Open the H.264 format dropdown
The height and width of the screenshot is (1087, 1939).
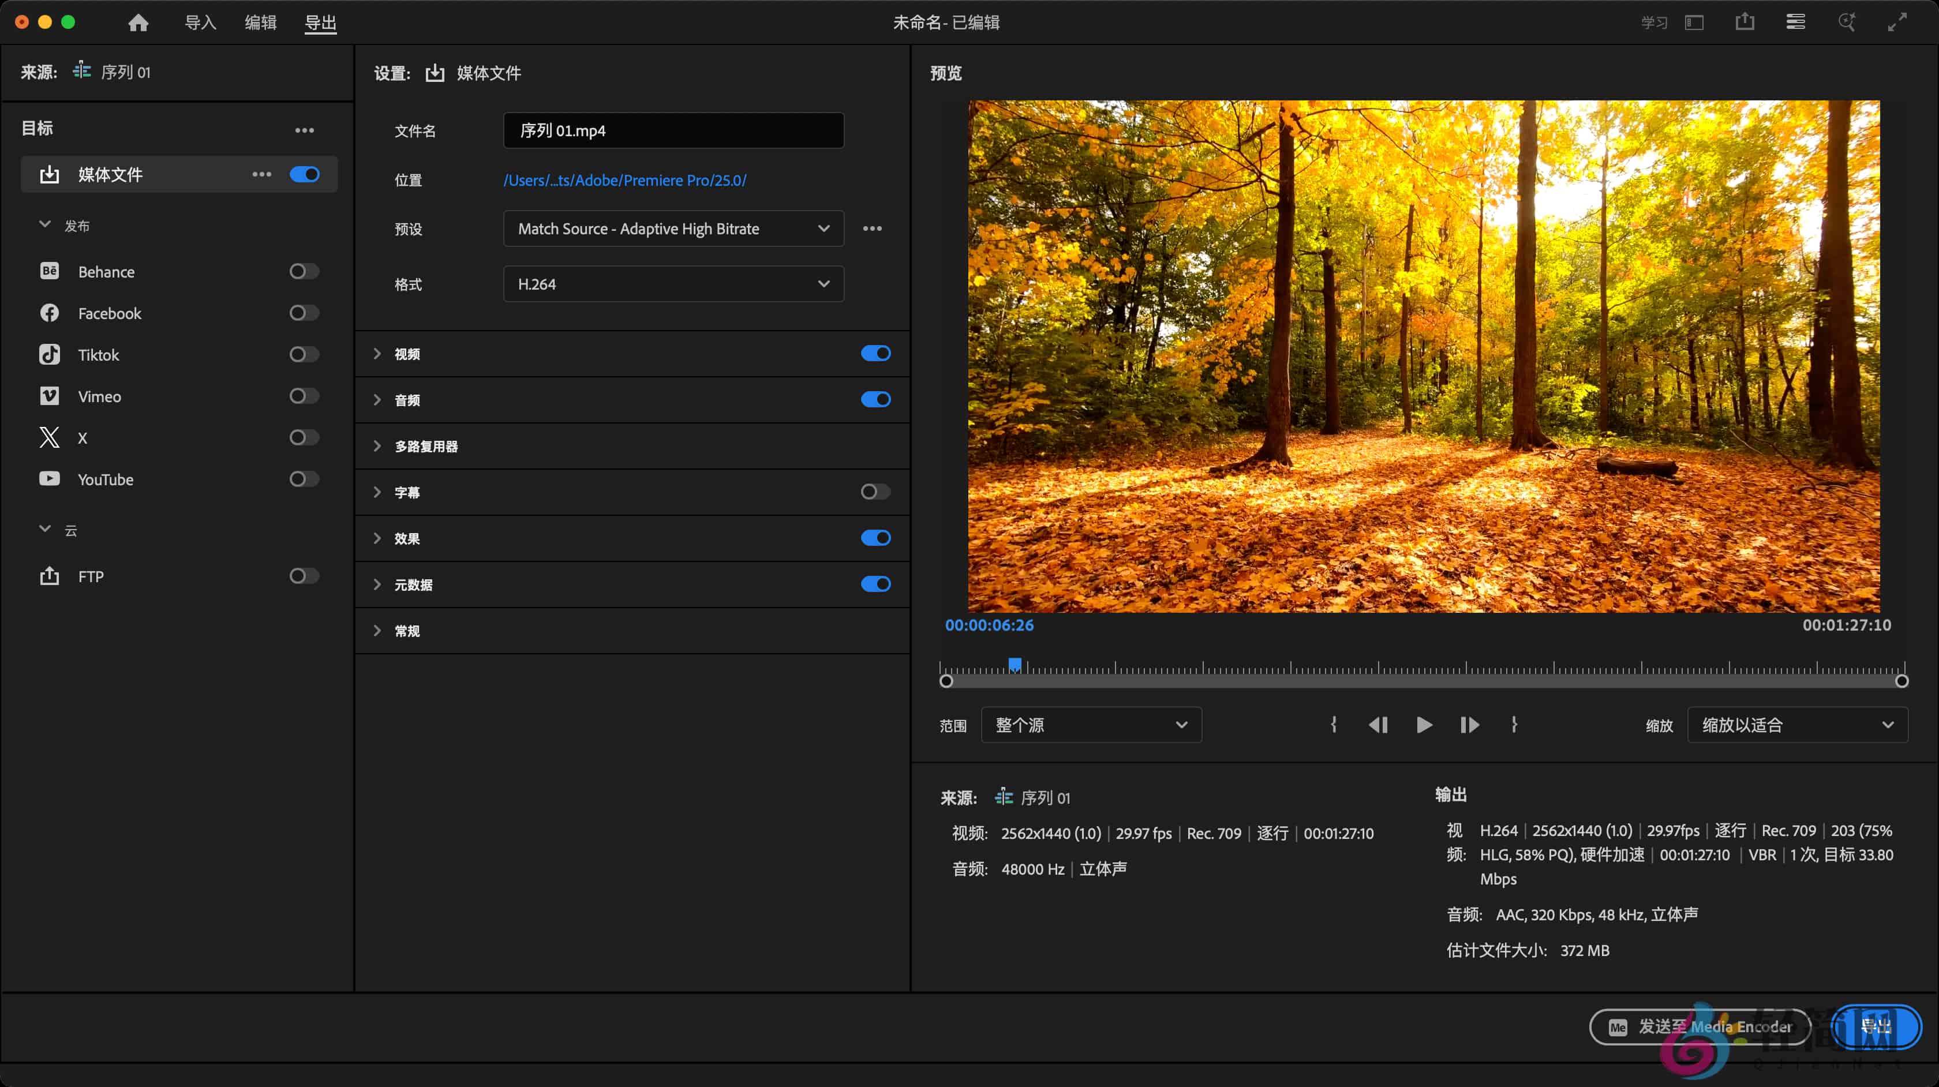(672, 284)
